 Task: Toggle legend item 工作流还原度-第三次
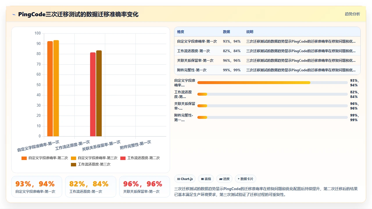91,164
